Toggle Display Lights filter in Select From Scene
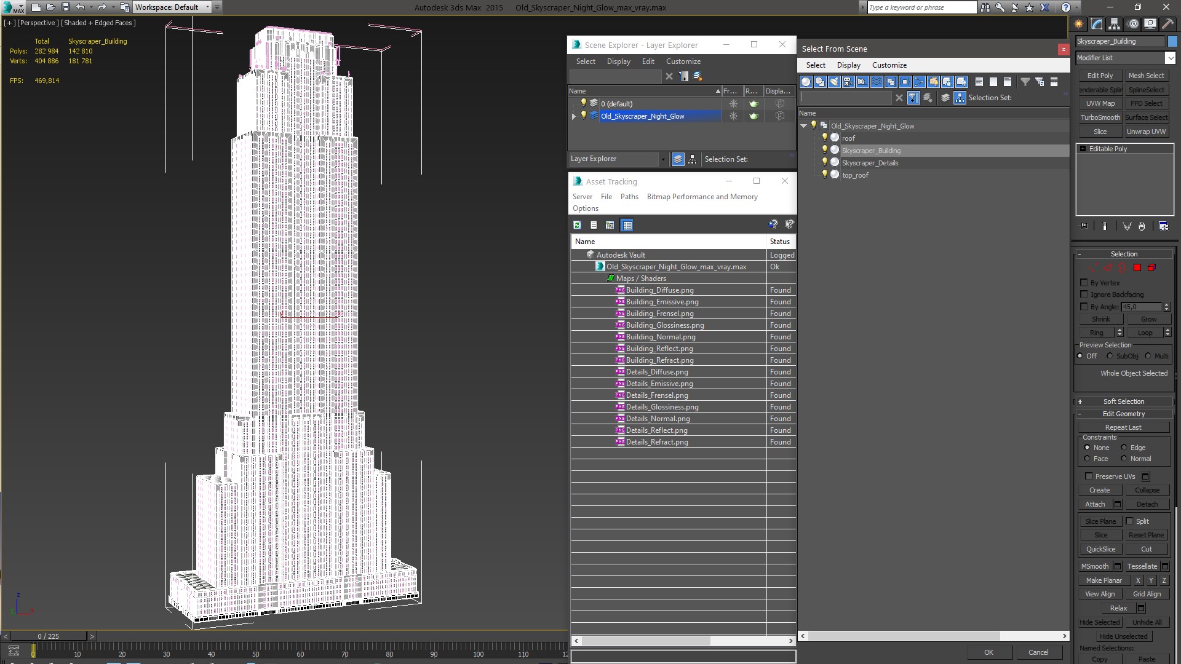The width and height of the screenshot is (1181, 664). tap(834, 82)
